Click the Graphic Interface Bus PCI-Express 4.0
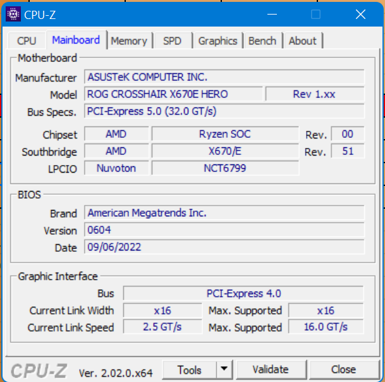The height and width of the screenshot is (382, 385). 243,293
